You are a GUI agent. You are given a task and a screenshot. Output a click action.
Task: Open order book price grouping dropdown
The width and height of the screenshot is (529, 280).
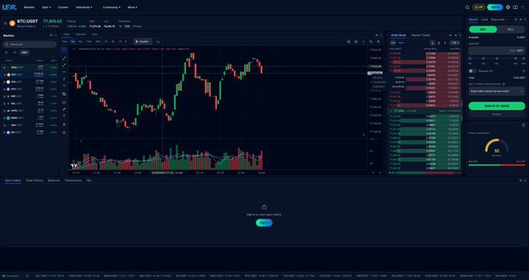[x=455, y=43]
